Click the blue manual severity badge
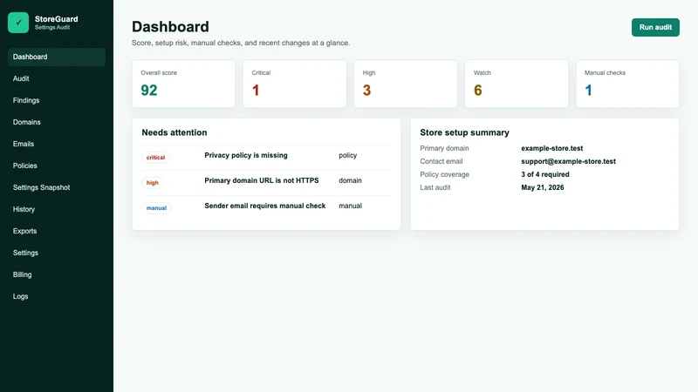 pos(156,208)
